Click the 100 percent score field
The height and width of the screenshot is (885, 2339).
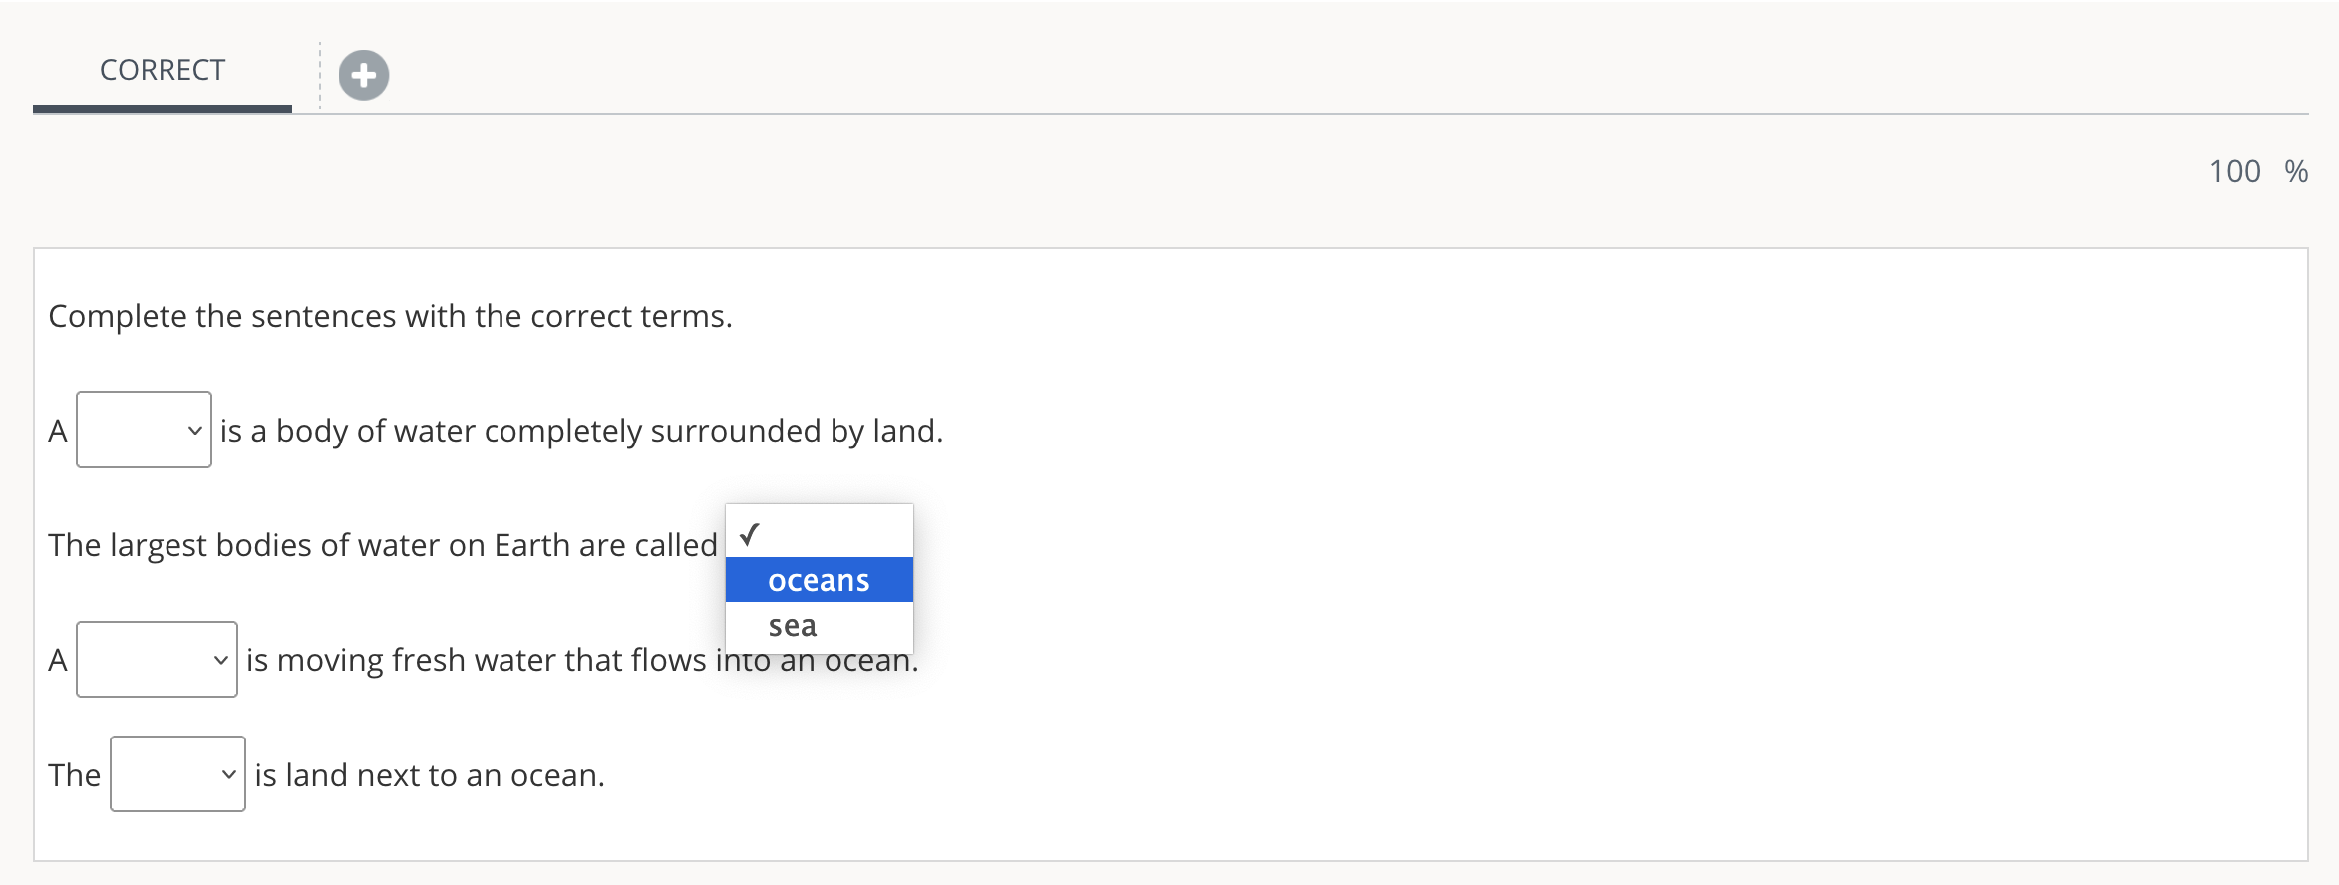tap(2234, 171)
